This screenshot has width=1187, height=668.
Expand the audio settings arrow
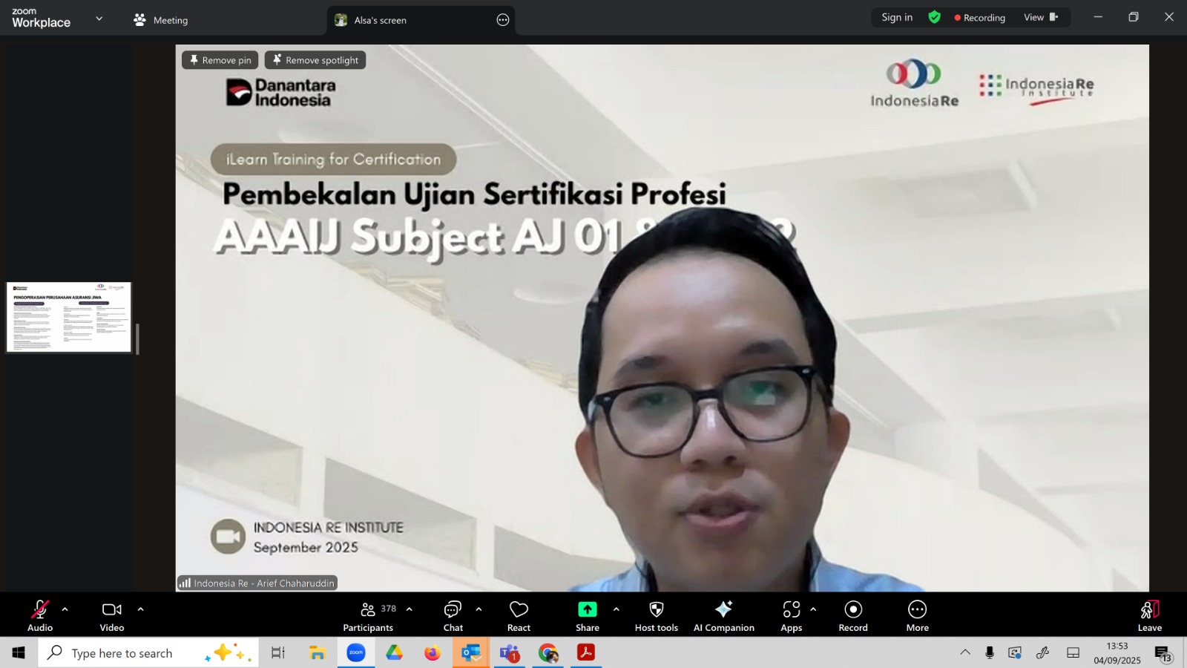[65, 609]
